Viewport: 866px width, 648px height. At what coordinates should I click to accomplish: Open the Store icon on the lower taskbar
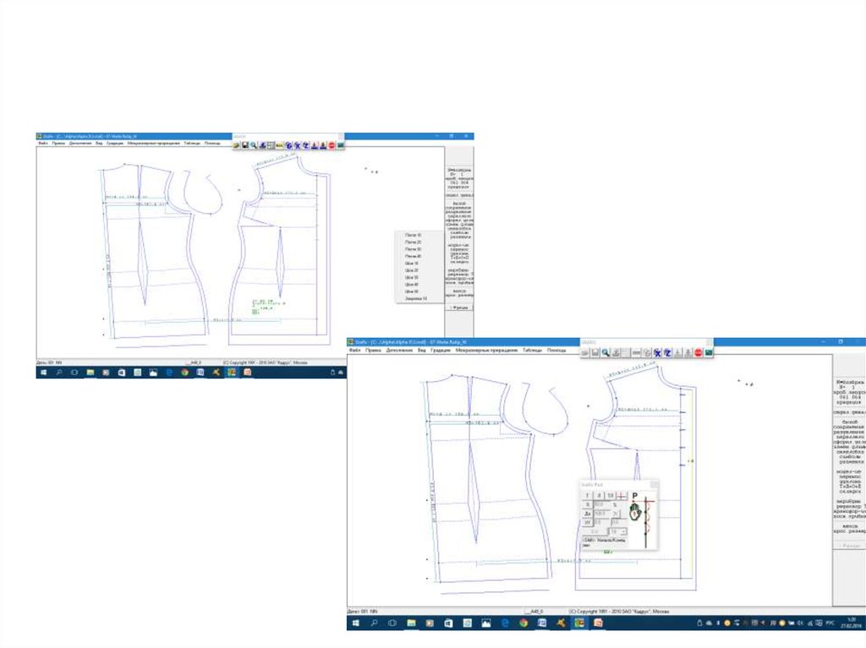click(x=448, y=623)
